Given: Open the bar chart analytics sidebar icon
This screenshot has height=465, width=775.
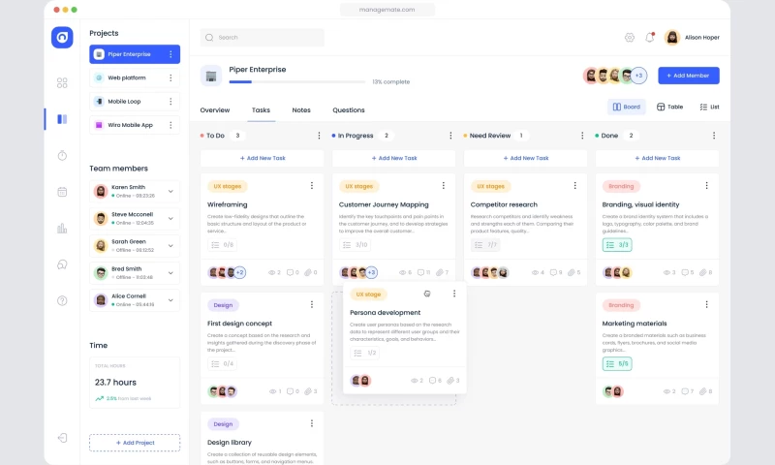Looking at the screenshot, I should pyautogui.click(x=62, y=228).
